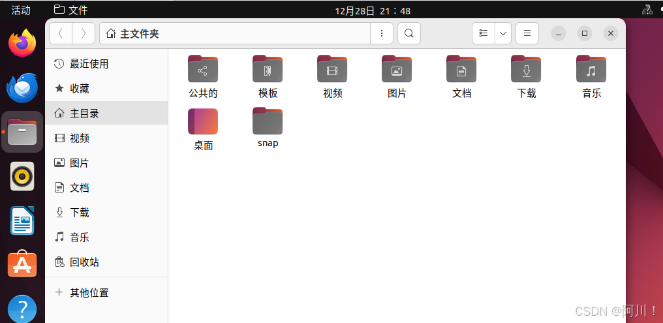Open Ubuntu Software from the dock
Image resolution: width=663 pixels, height=323 pixels.
pyautogui.click(x=22, y=264)
